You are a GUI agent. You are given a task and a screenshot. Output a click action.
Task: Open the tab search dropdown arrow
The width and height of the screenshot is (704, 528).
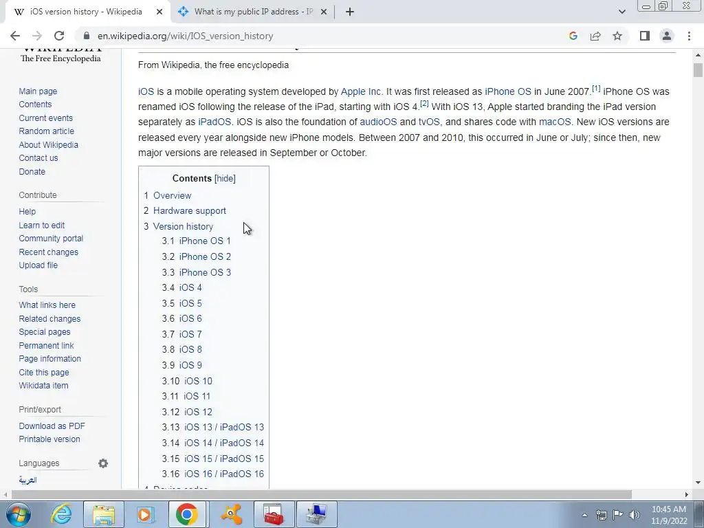click(621, 12)
